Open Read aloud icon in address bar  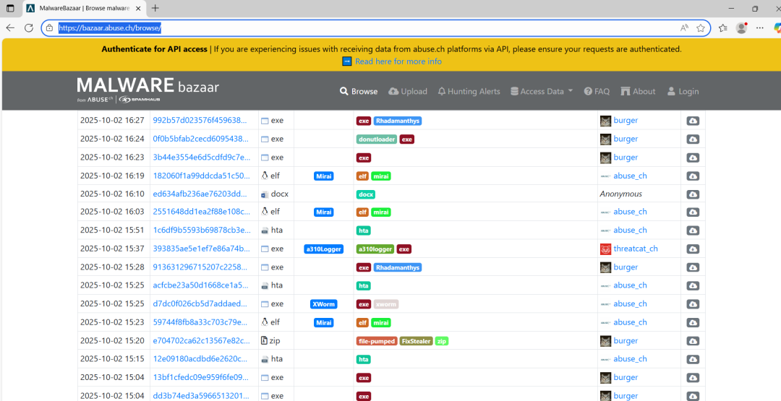[684, 28]
